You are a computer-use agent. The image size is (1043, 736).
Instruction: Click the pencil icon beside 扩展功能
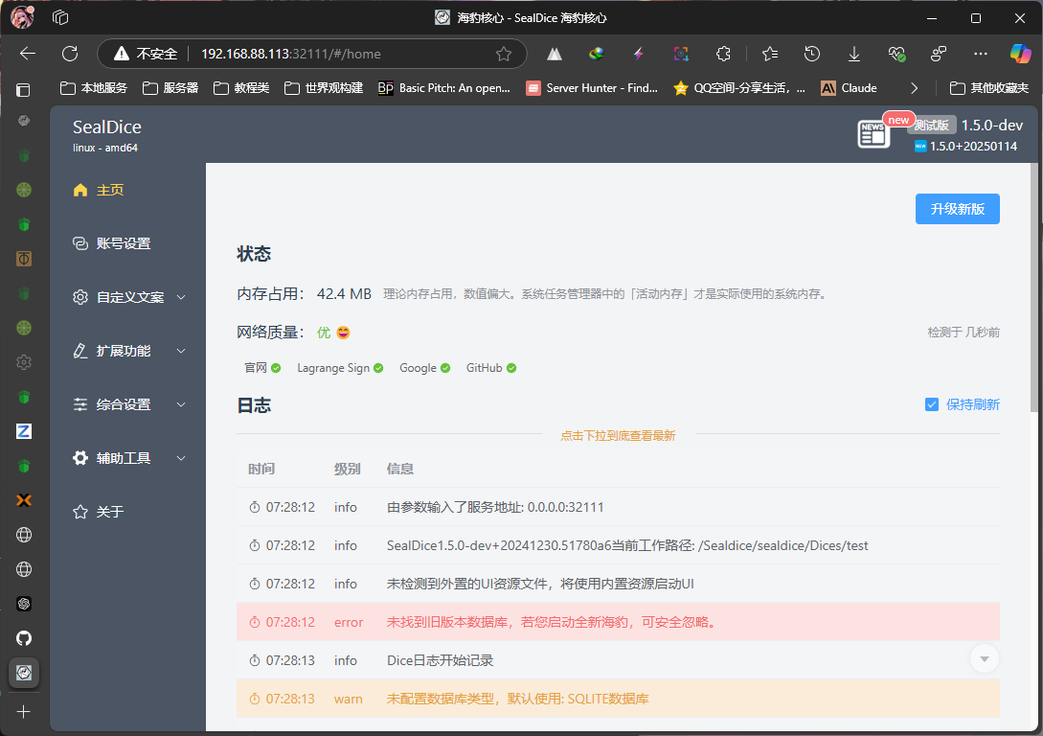click(x=80, y=351)
